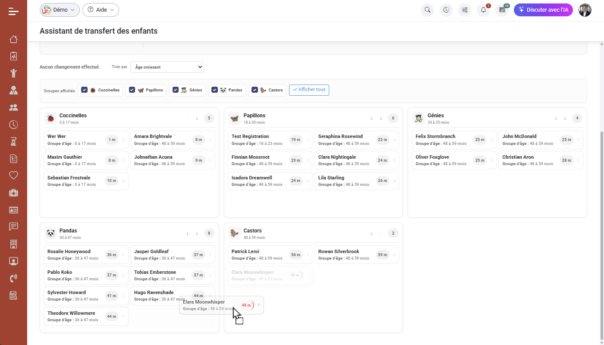Select Seraphina Rosewind's card
Image resolution: width=604 pixels, height=345 pixels.
pyautogui.click(x=357, y=140)
